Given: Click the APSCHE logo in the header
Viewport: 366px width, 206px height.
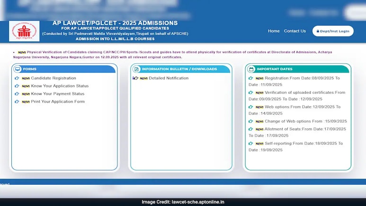Looking at the screenshot, I should 24,31.
